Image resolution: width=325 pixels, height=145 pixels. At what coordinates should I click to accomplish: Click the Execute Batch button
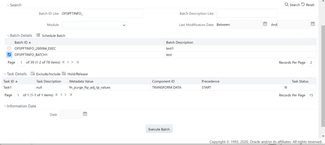coord(159,129)
